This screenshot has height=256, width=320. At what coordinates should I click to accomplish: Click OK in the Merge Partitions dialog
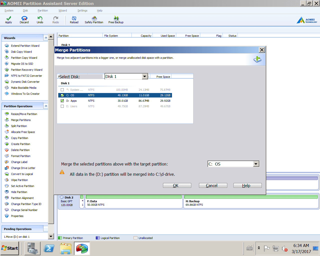click(177, 185)
